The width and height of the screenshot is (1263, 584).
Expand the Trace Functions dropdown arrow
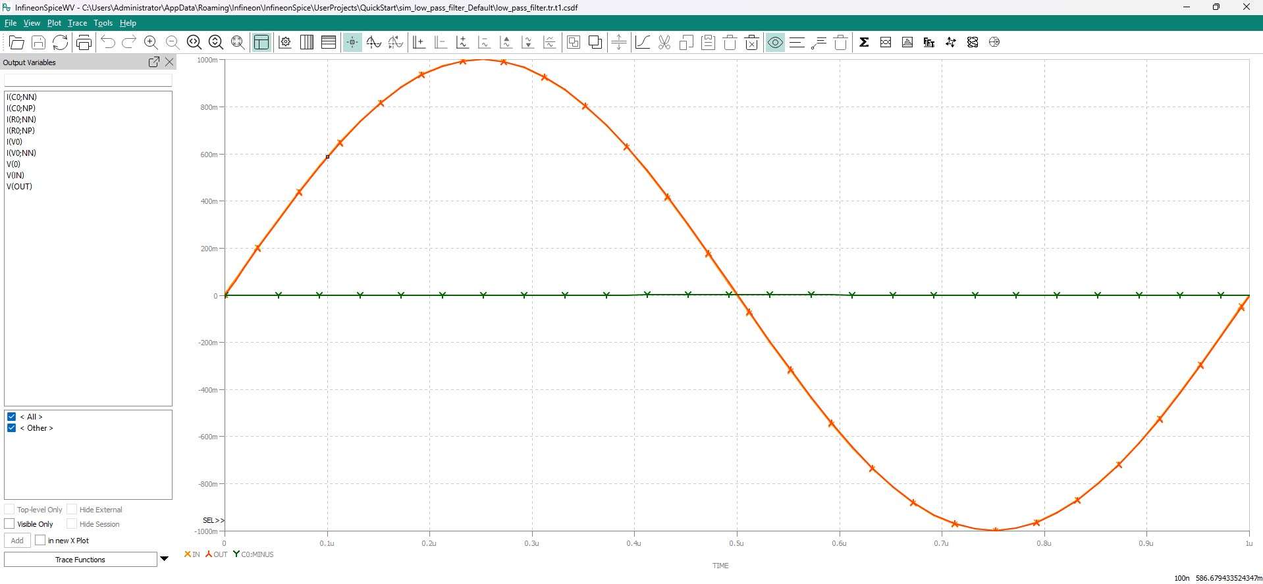point(165,559)
